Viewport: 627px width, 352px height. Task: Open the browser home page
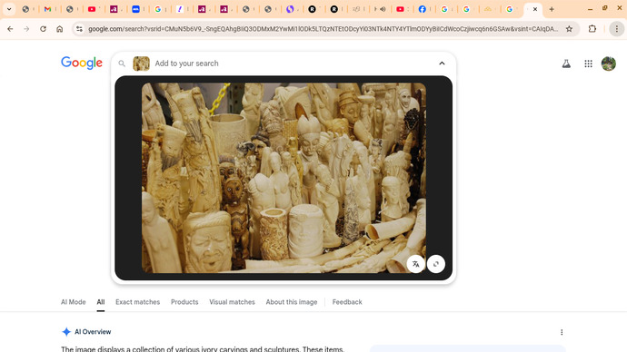[x=60, y=29]
